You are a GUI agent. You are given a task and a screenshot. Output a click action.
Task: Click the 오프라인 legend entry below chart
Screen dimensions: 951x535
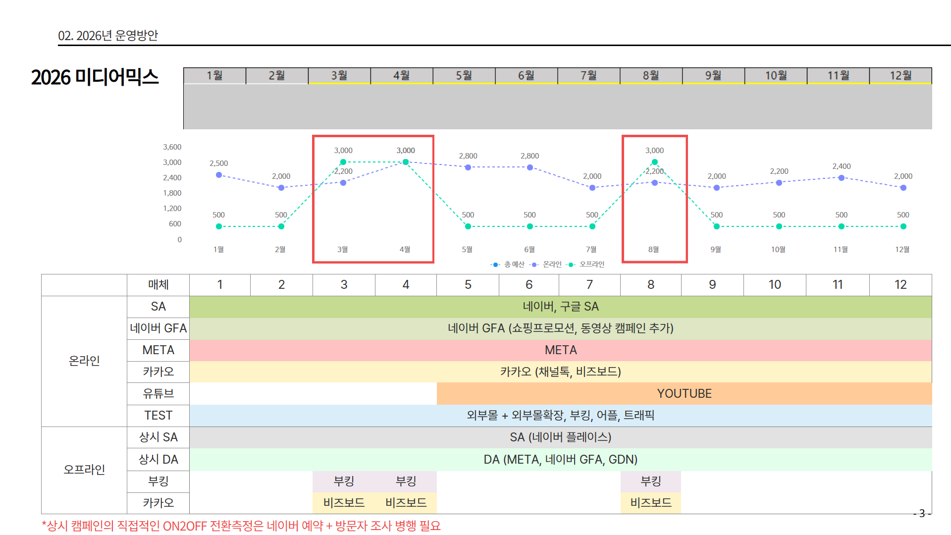tap(591, 265)
